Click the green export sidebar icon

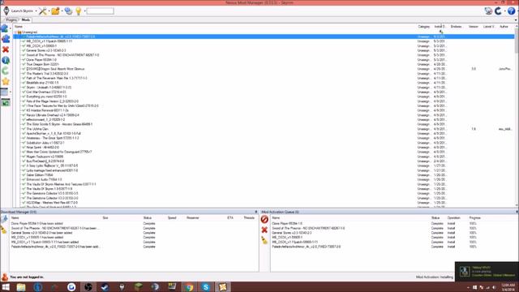6,103
